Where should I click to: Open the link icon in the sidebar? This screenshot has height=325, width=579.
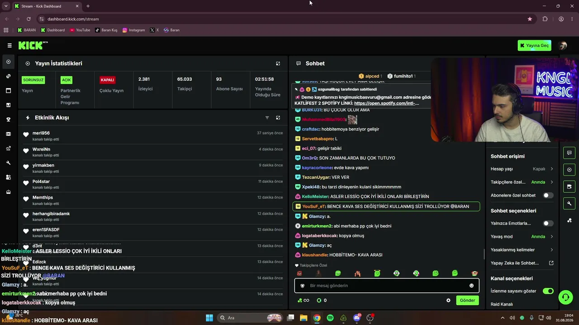8,76
